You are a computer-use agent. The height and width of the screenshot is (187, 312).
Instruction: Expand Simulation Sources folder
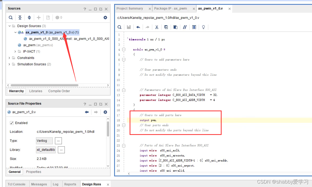pos(9,64)
